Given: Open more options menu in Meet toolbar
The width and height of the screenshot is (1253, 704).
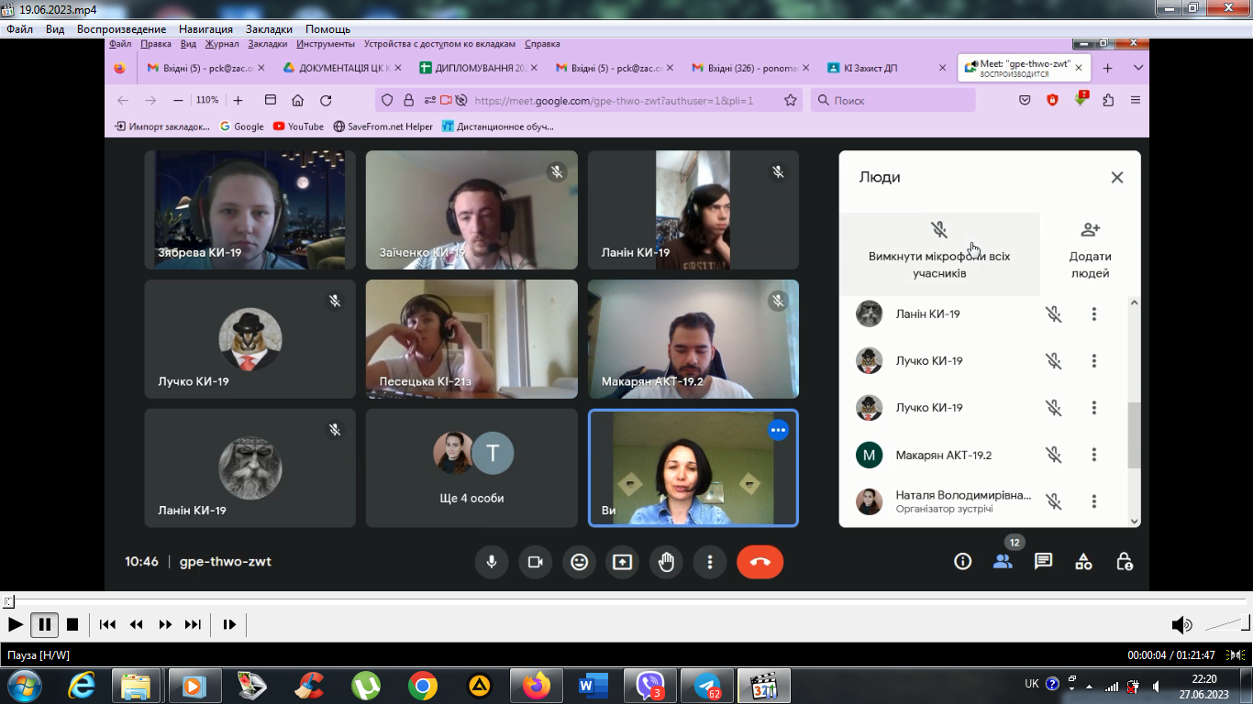Looking at the screenshot, I should click(709, 562).
